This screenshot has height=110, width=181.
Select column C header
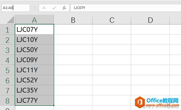(x=112, y=19)
